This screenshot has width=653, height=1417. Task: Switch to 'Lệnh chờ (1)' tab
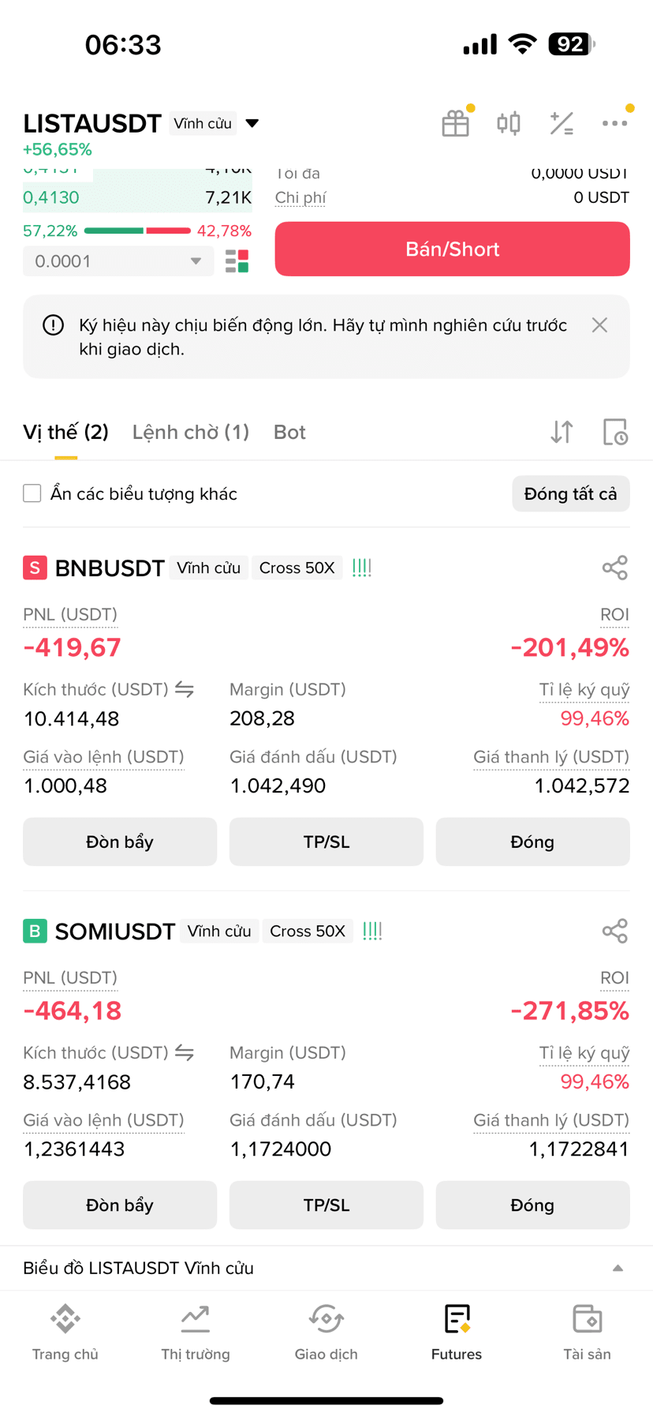191,432
